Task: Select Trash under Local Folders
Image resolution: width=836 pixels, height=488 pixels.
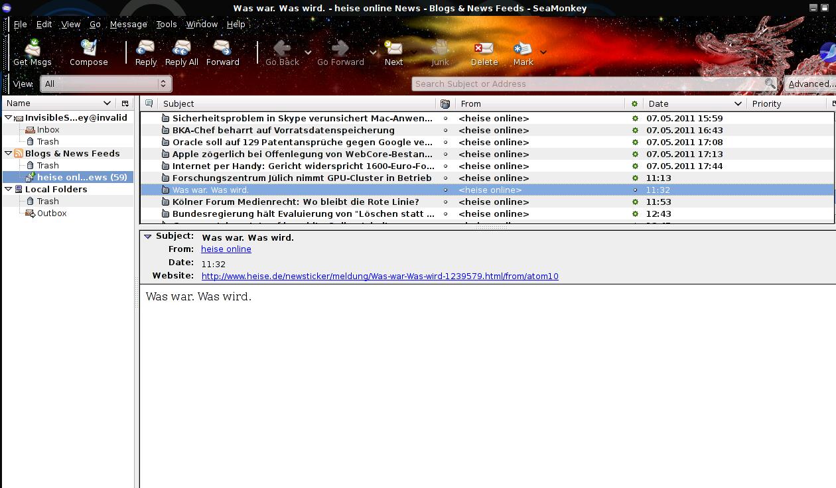Action: (48, 201)
